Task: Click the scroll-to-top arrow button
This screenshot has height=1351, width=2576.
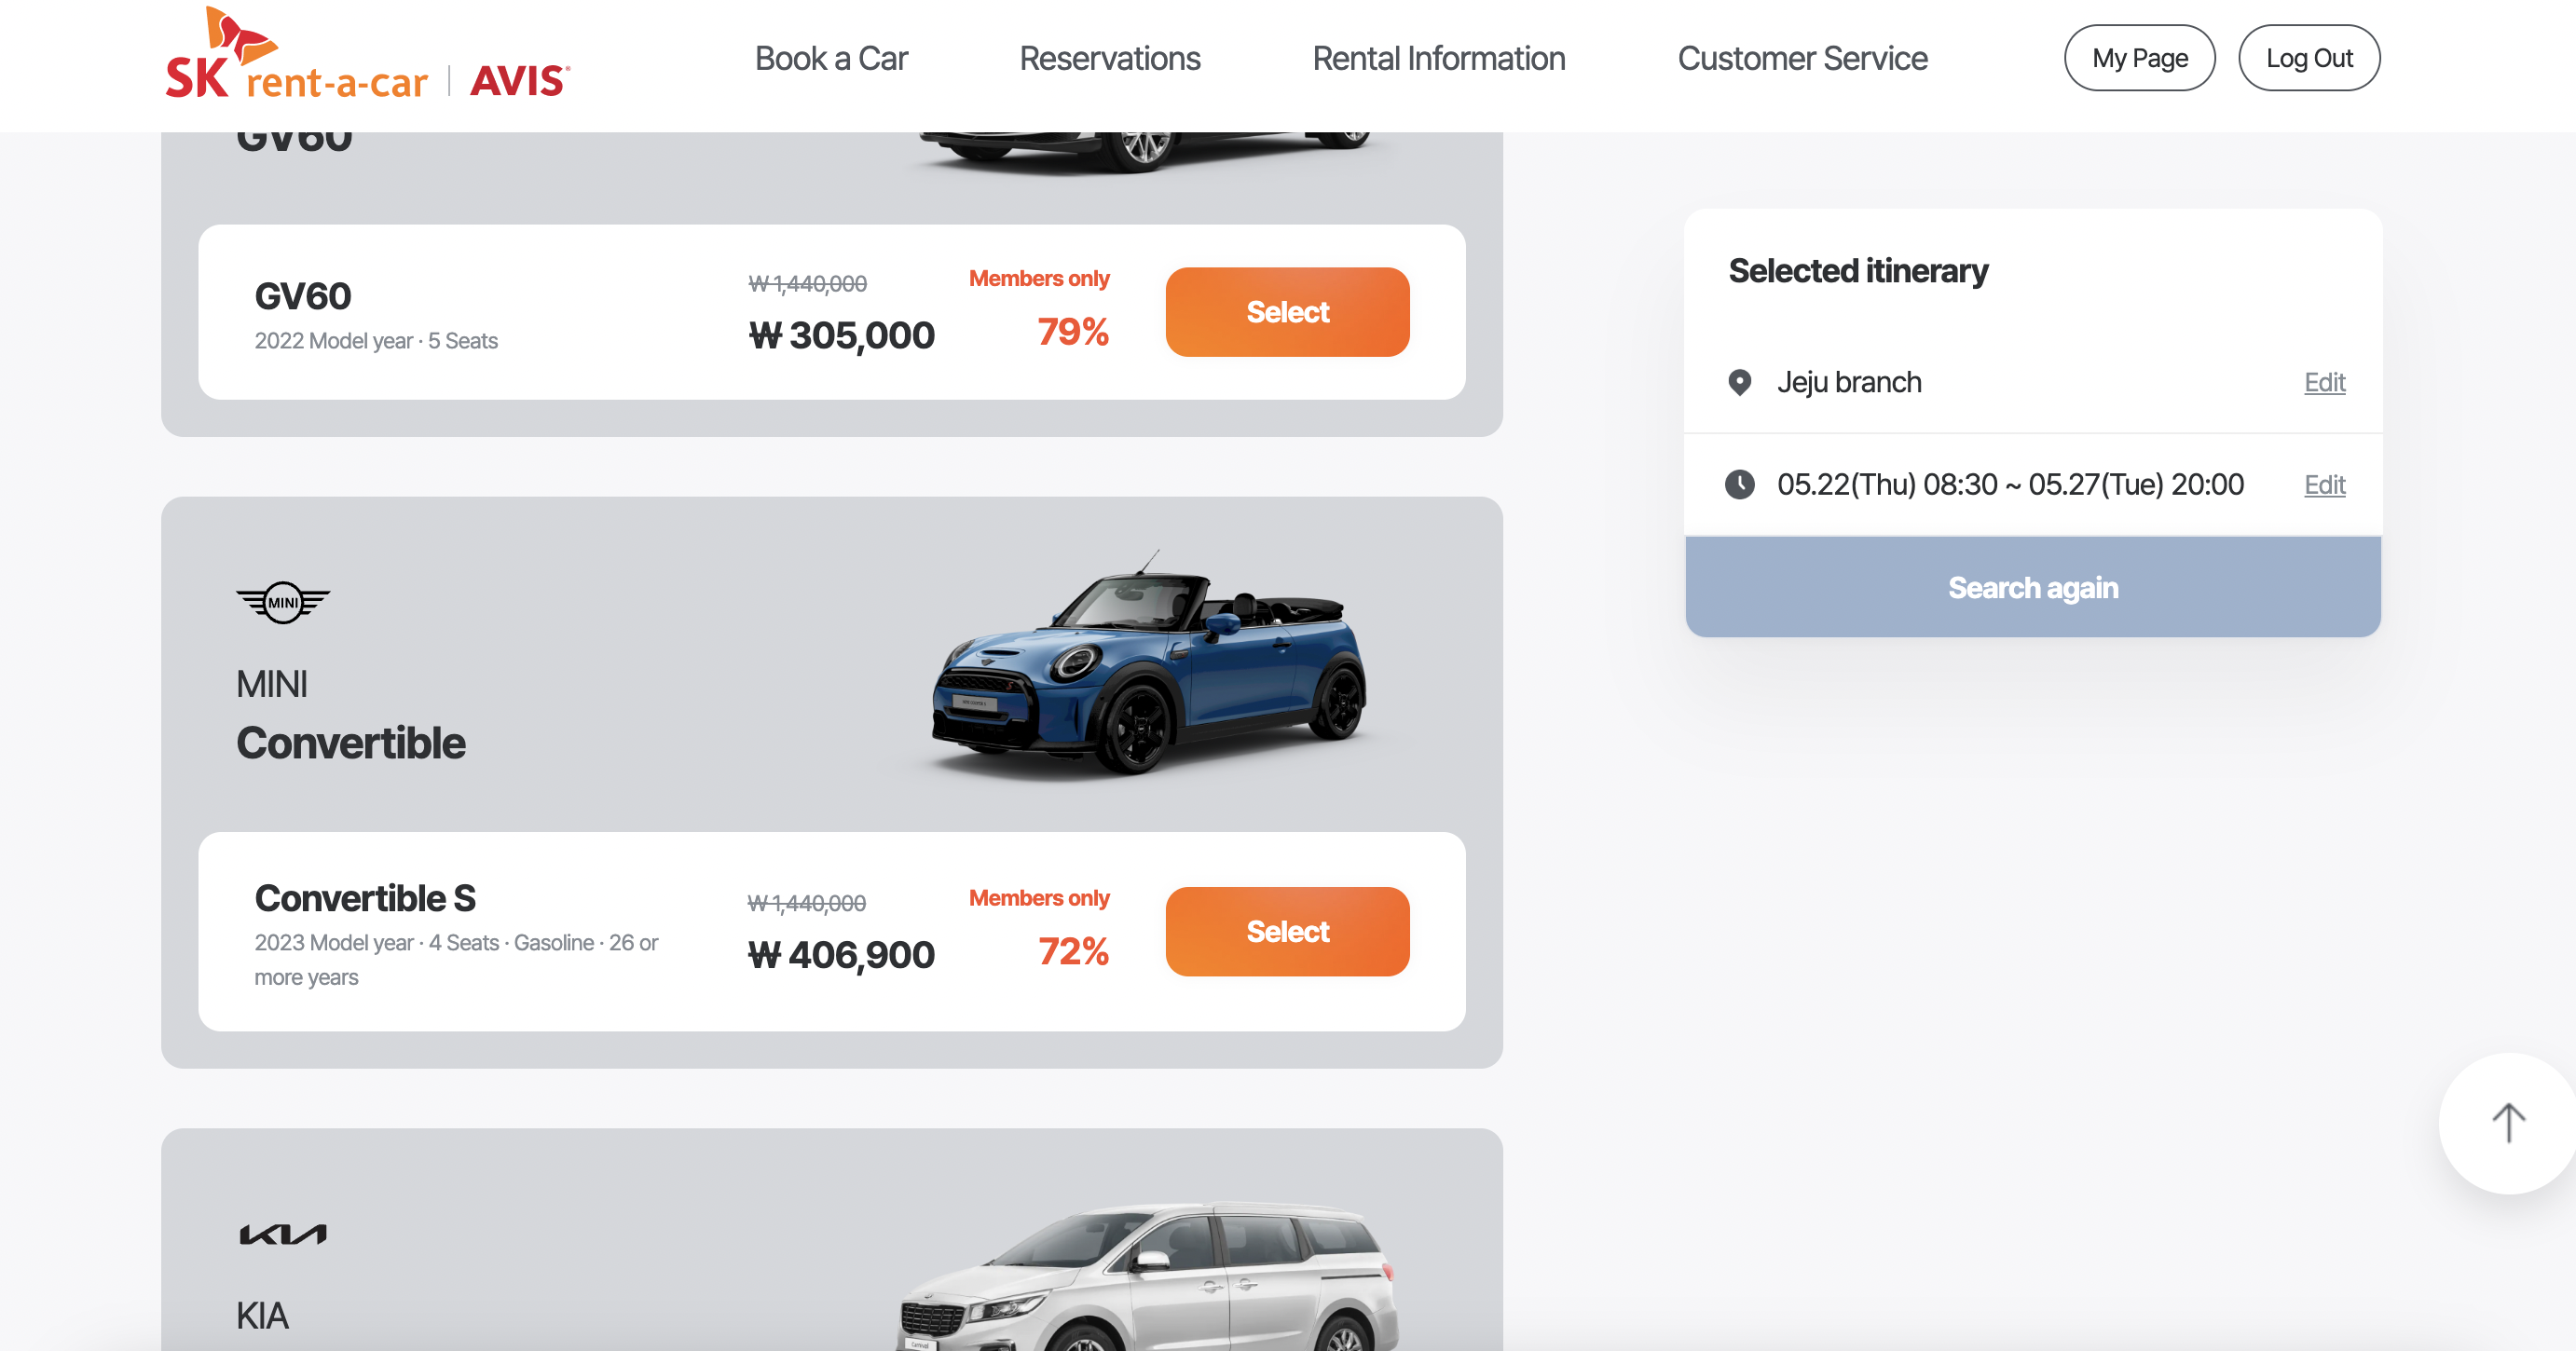Action: click(2507, 1123)
